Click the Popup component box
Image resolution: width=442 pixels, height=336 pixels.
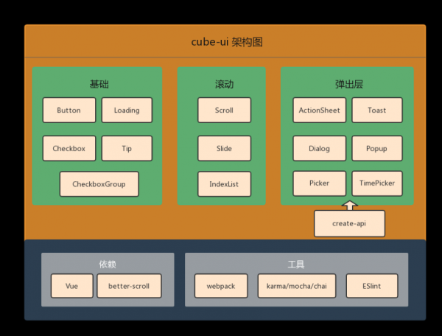(x=377, y=149)
